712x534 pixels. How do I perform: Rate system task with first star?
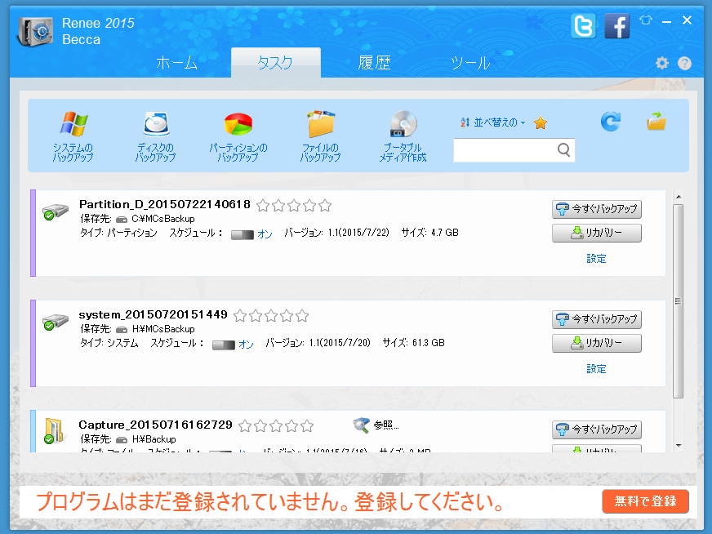point(240,316)
